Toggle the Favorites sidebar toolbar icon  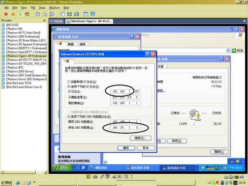pyautogui.click(x=63, y=14)
